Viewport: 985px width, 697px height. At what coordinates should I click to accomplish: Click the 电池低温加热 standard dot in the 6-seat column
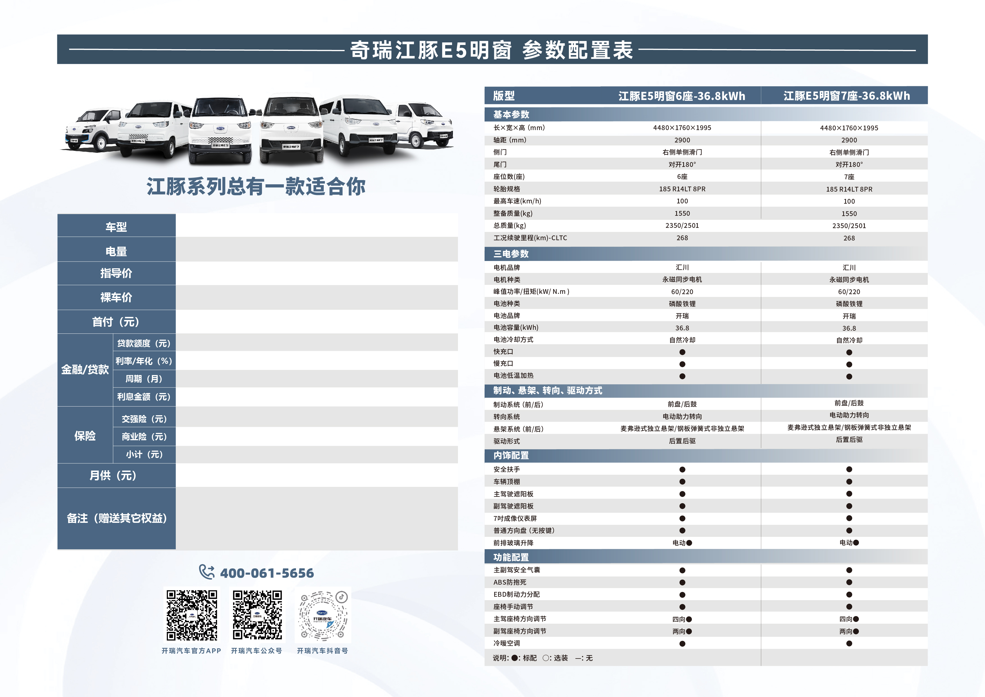pyautogui.click(x=682, y=376)
